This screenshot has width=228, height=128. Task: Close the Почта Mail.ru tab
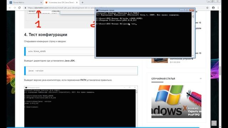[x=41, y=2]
